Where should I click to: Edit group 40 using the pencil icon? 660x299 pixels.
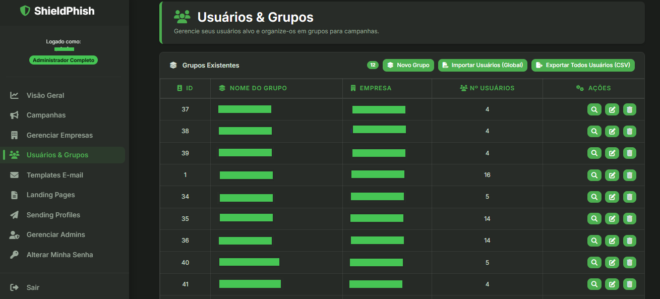612,262
